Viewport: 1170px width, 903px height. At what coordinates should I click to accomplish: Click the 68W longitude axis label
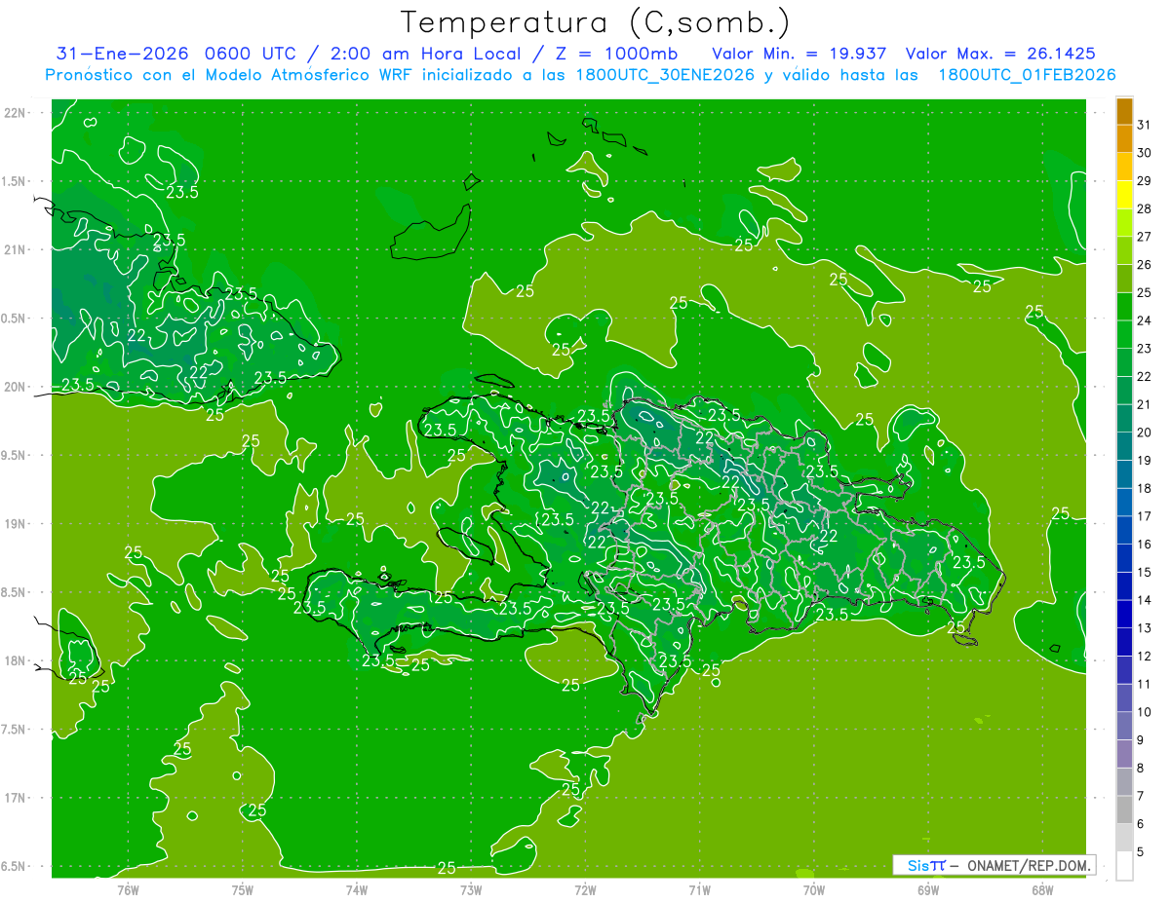1042,889
